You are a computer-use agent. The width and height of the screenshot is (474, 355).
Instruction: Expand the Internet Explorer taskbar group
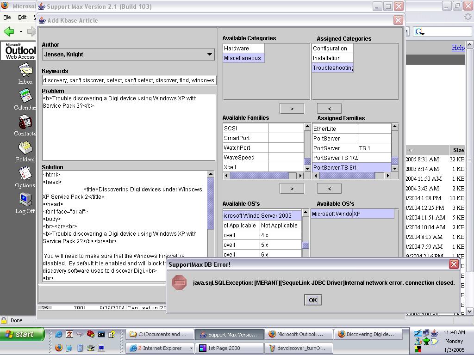tap(191, 348)
